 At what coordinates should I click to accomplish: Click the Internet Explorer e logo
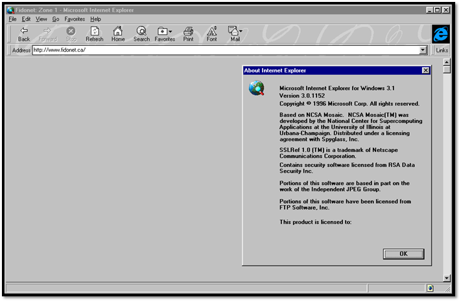[x=440, y=34]
